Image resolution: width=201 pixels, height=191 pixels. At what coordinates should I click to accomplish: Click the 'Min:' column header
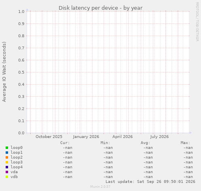(x=105, y=143)
